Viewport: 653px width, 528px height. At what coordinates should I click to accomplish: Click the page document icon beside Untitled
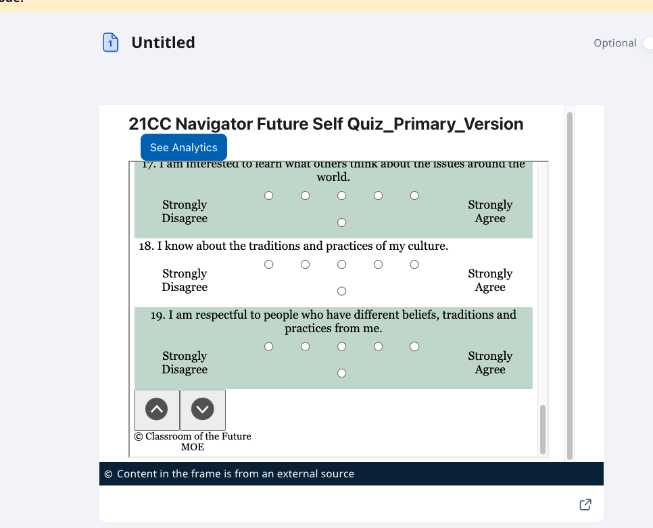pos(110,43)
